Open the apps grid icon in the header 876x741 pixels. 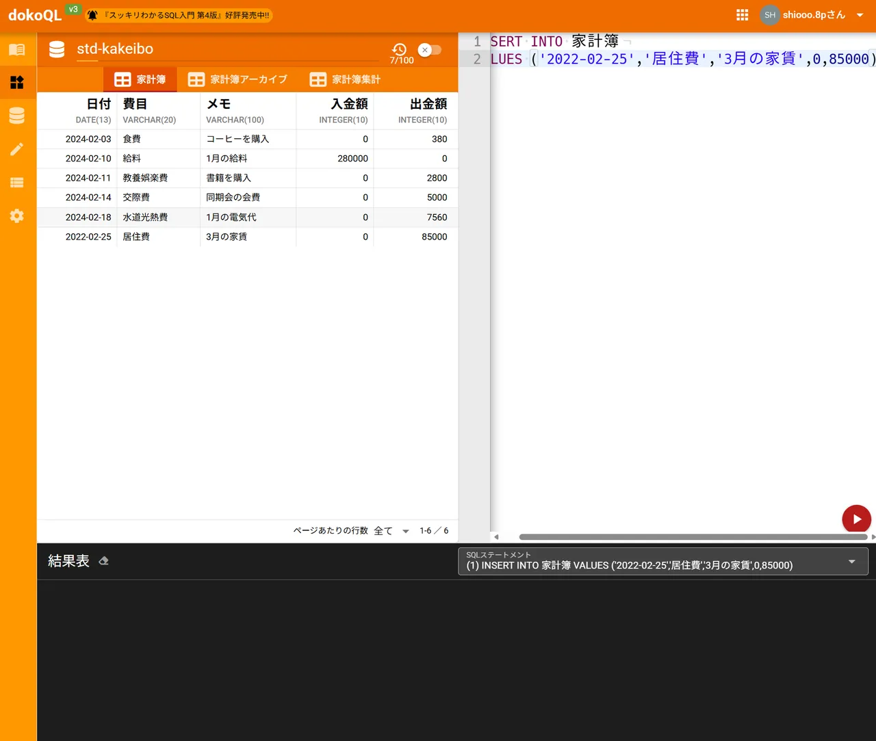tap(742, 15)
